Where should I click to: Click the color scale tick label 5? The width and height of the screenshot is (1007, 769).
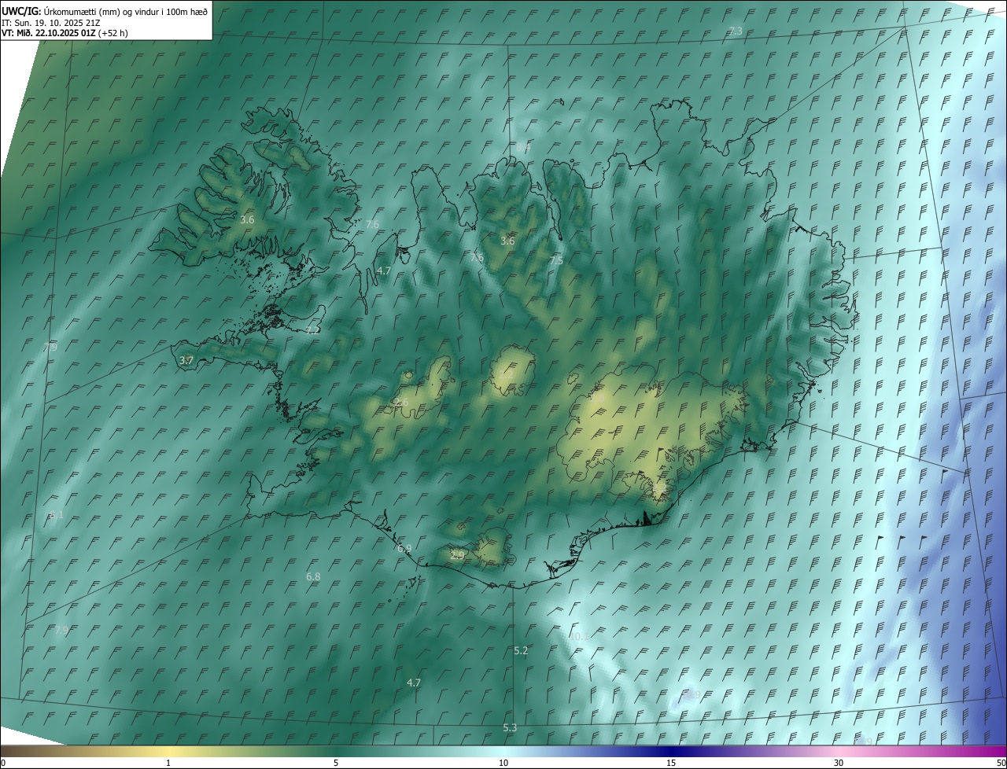pos(336,763)
